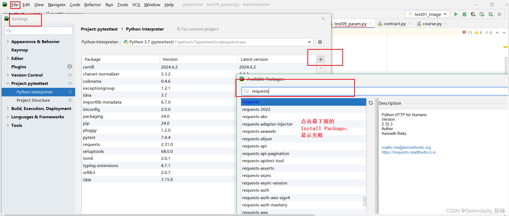
Task: Click Run with Coverage icon
Action: pyautogui.click(x=473, y=14)
